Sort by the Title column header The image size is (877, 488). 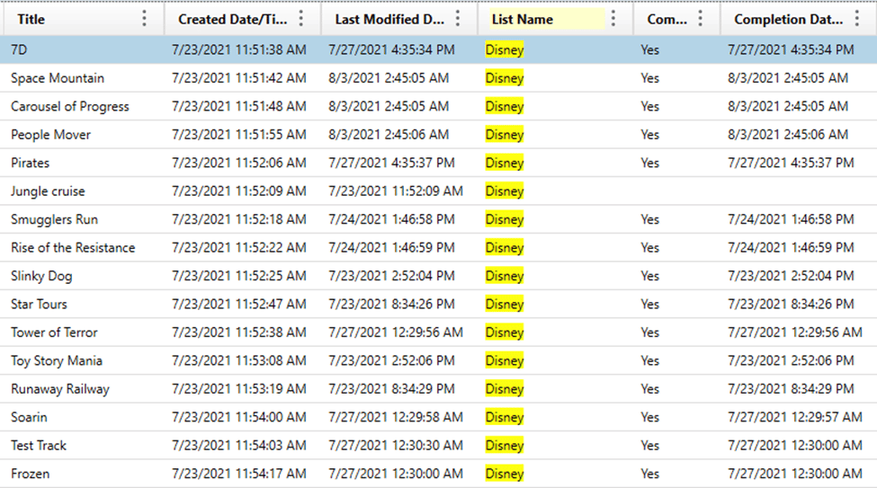31,19
